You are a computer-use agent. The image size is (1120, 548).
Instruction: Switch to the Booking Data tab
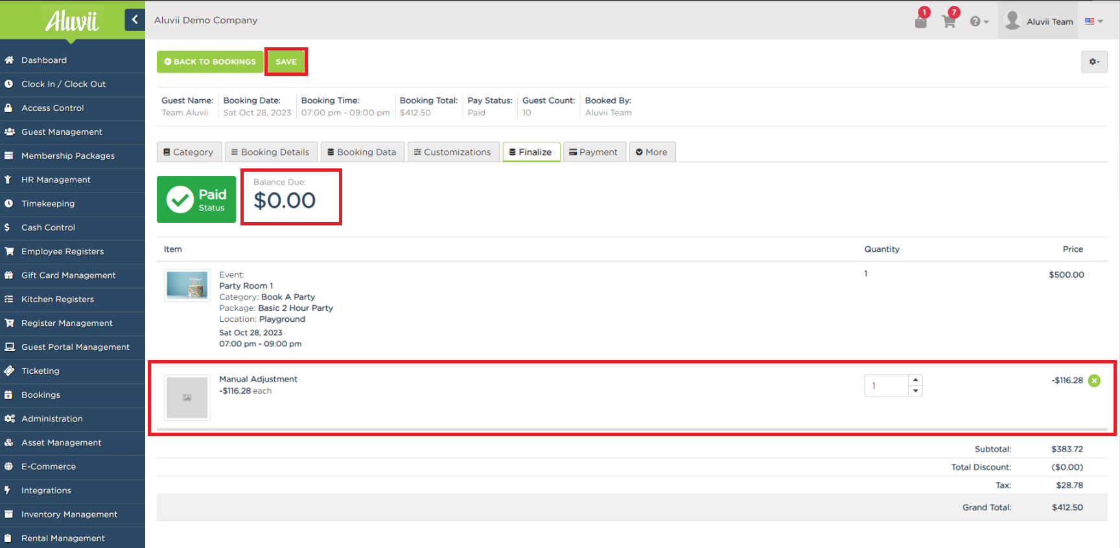coord(362,152)
